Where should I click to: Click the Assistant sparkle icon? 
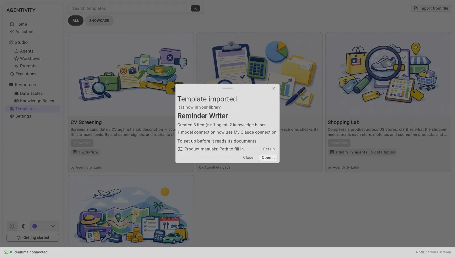click(12, 32)
